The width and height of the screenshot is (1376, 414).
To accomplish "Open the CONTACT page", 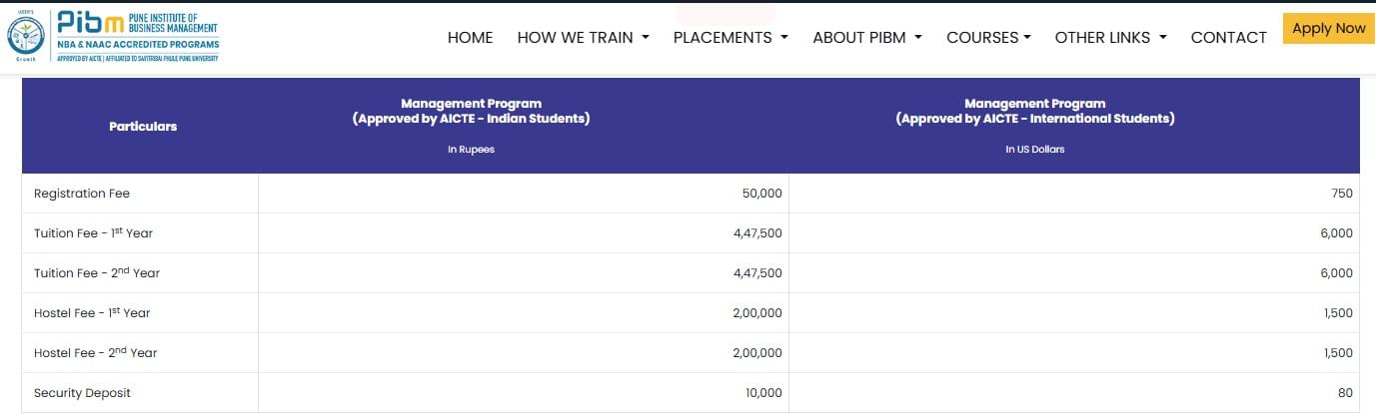I will click(1228, 37).
